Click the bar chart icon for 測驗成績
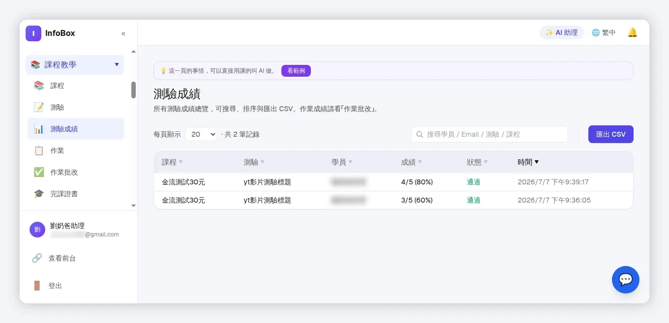The height and width of the screenshot is (323, 669). coord(39,129)
